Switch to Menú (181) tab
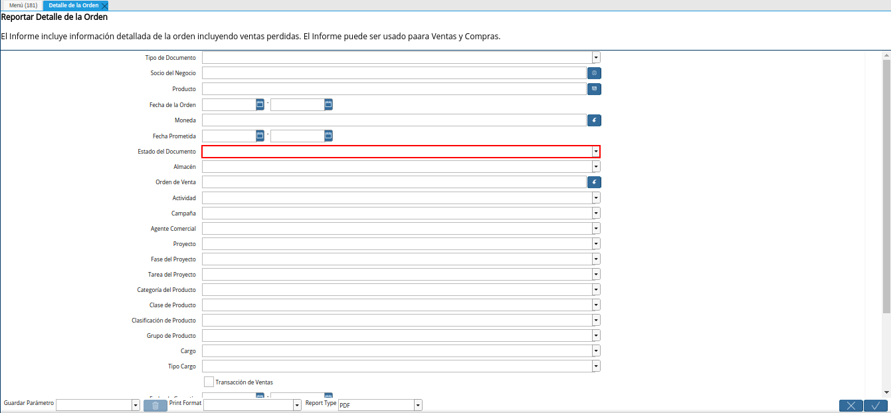 tap(23, 5)
